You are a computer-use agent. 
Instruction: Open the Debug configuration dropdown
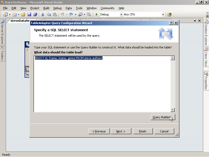121,14
